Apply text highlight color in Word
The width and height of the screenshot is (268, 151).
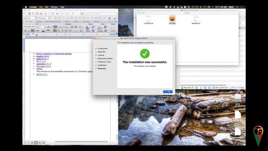pos(48,31)
